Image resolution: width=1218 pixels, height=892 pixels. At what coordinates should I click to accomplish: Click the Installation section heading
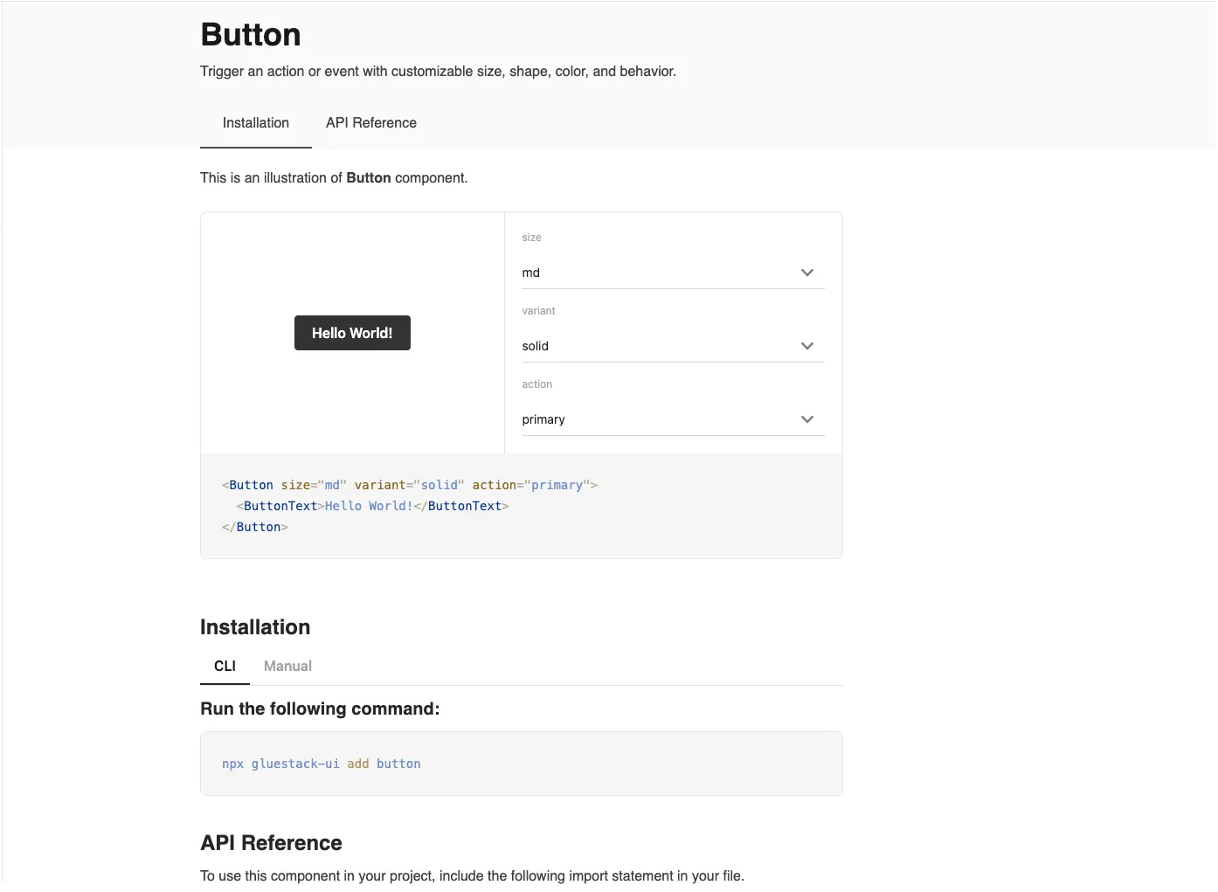255,627
